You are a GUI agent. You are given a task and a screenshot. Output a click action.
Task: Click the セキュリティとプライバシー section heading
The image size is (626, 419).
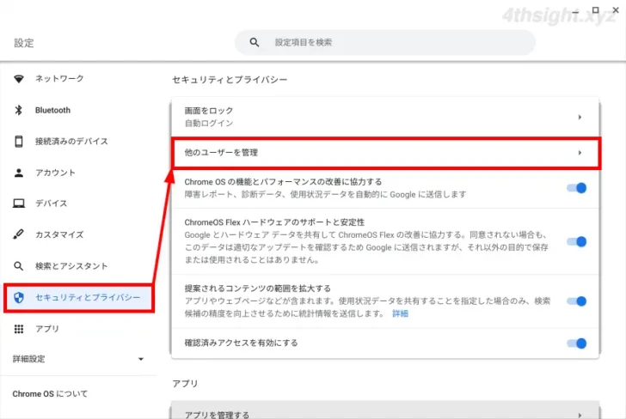click(230, 80)
